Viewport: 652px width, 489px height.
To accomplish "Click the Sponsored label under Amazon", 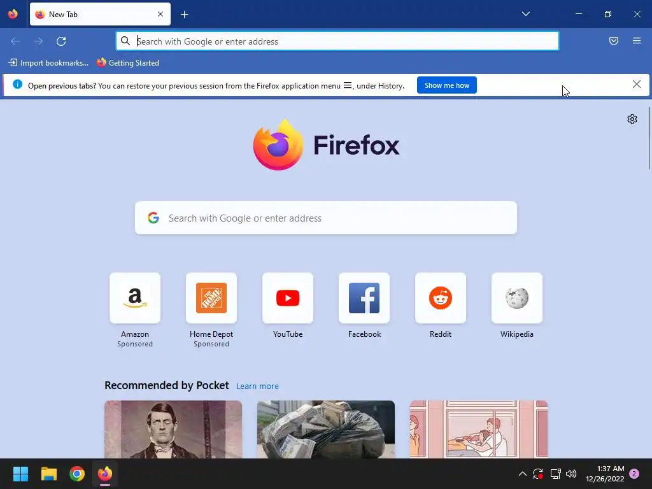I will [x=135, y=344].
